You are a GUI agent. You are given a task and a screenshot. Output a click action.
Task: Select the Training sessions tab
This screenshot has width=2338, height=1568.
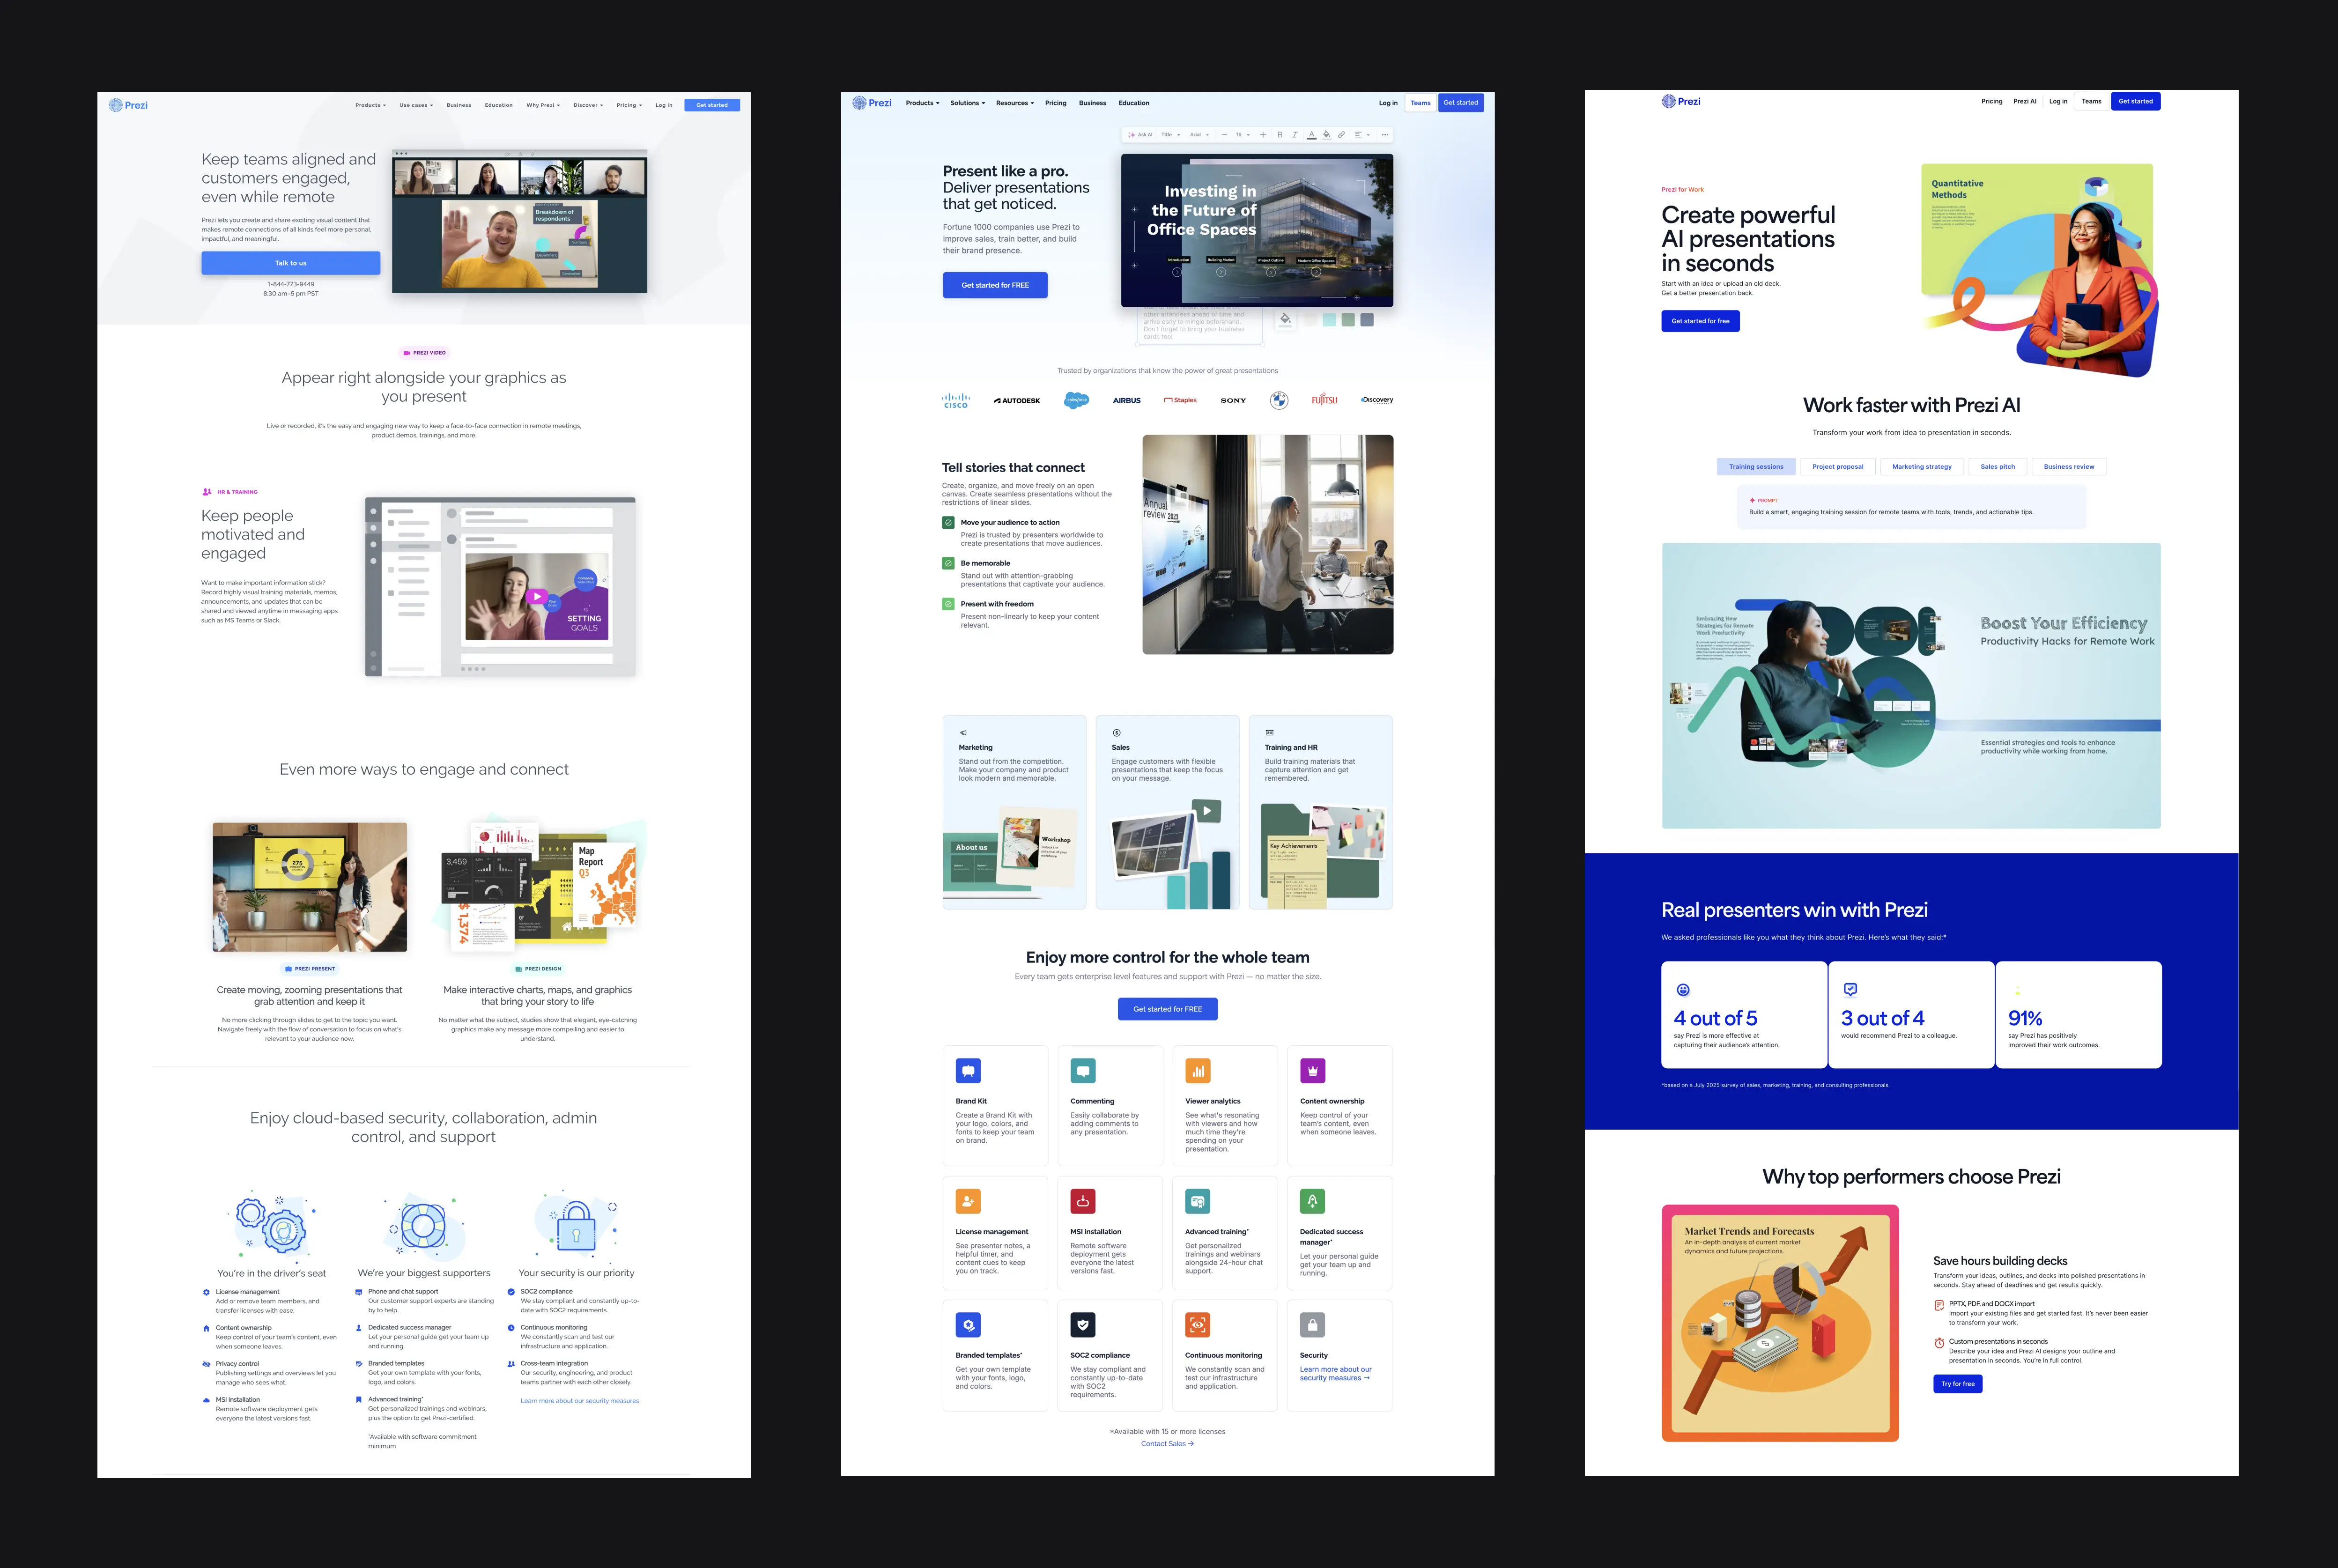[1756, 467]
